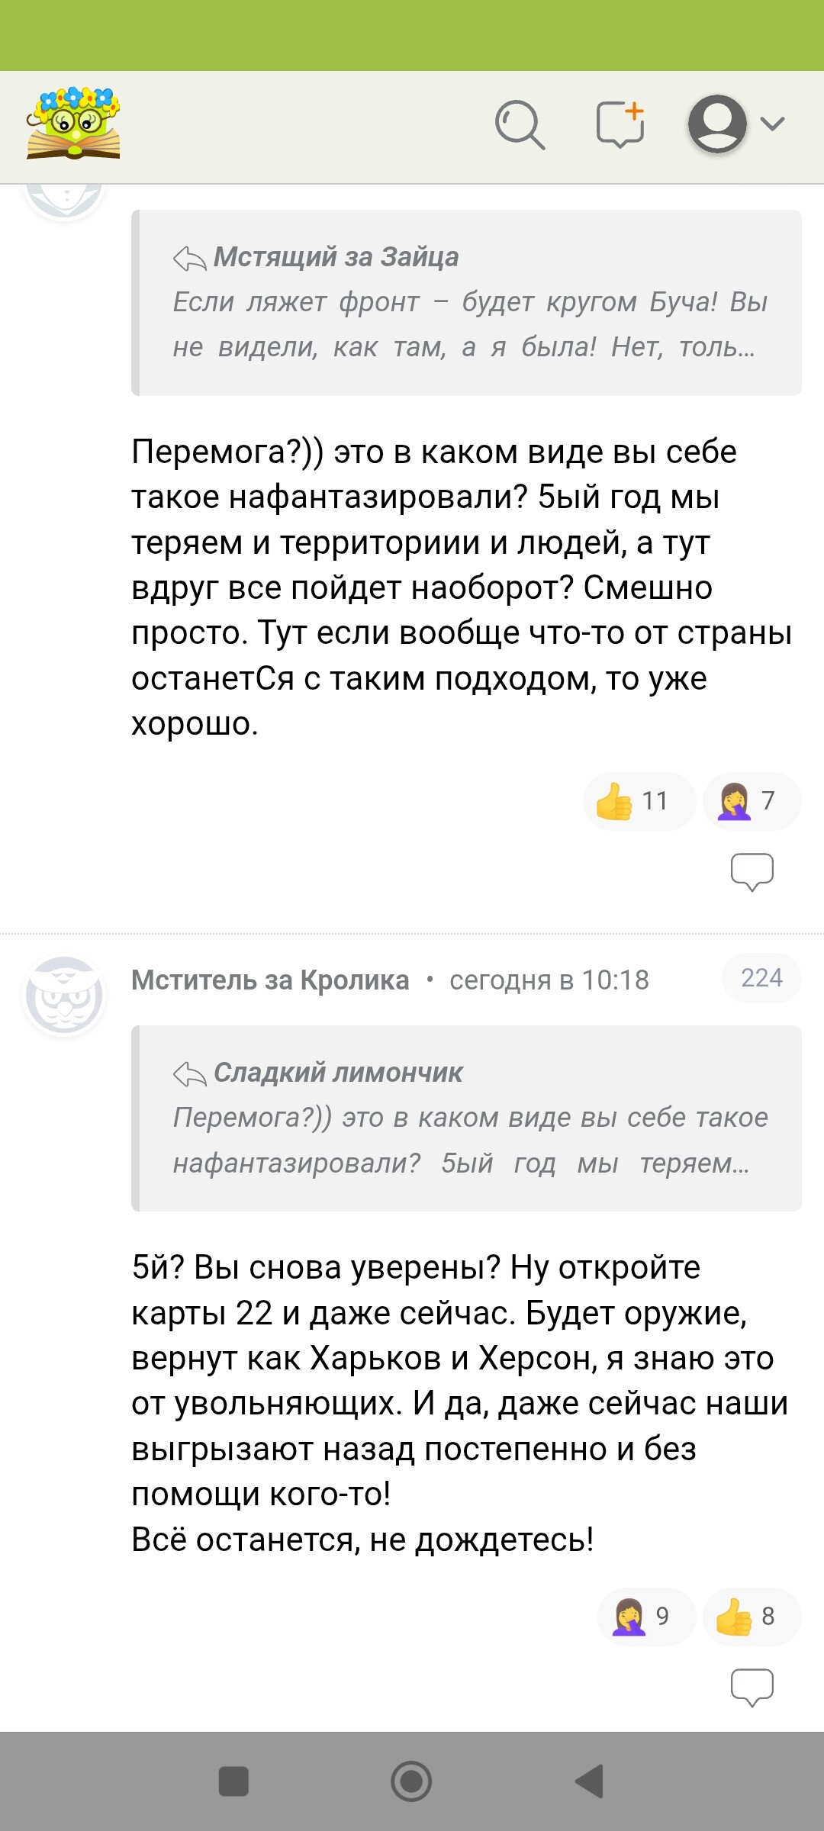Tap Android back triangle button
Image resolution: width=824 pixels, height=1831 pixels.
coord(590,1782)
